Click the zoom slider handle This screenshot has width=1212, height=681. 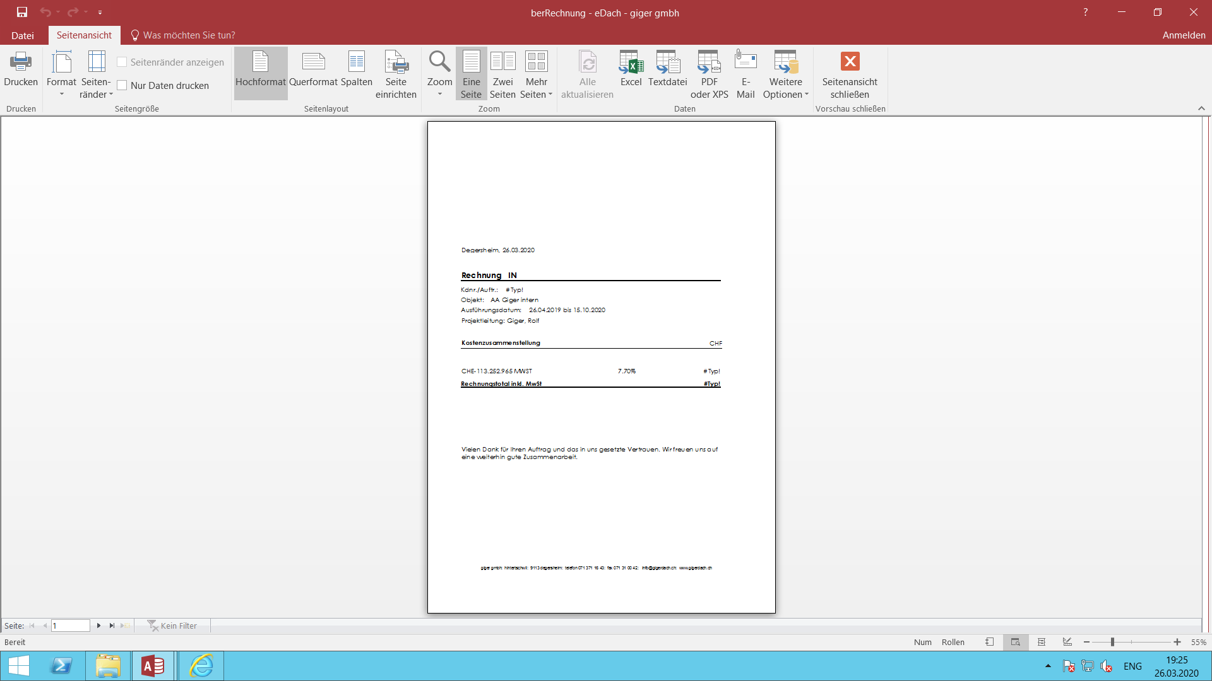point(1112,642)
